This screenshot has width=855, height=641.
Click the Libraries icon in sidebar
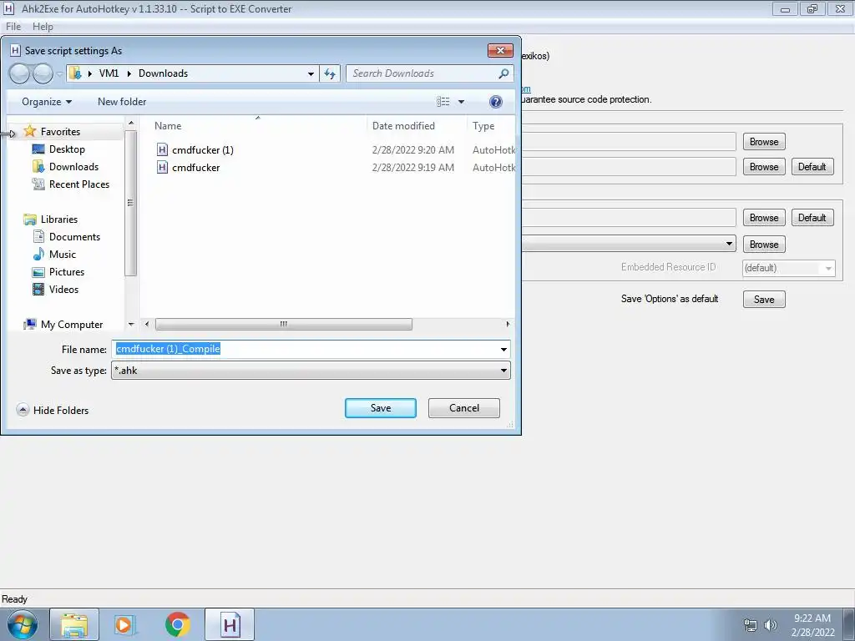point(30,220)
